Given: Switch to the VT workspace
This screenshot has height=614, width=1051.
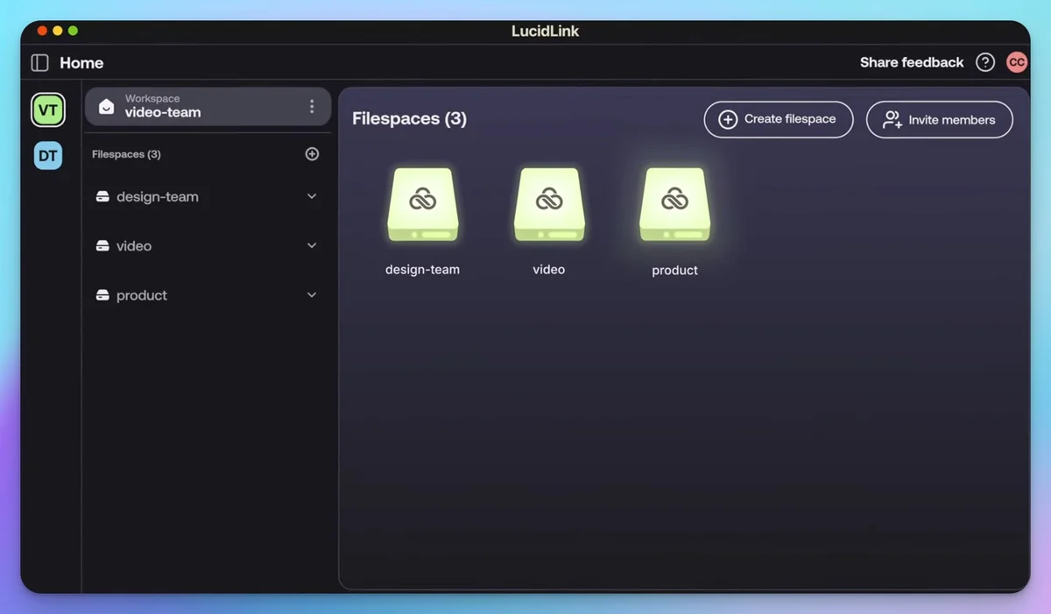Looking at the screenshot, I should tap(48, 110).
